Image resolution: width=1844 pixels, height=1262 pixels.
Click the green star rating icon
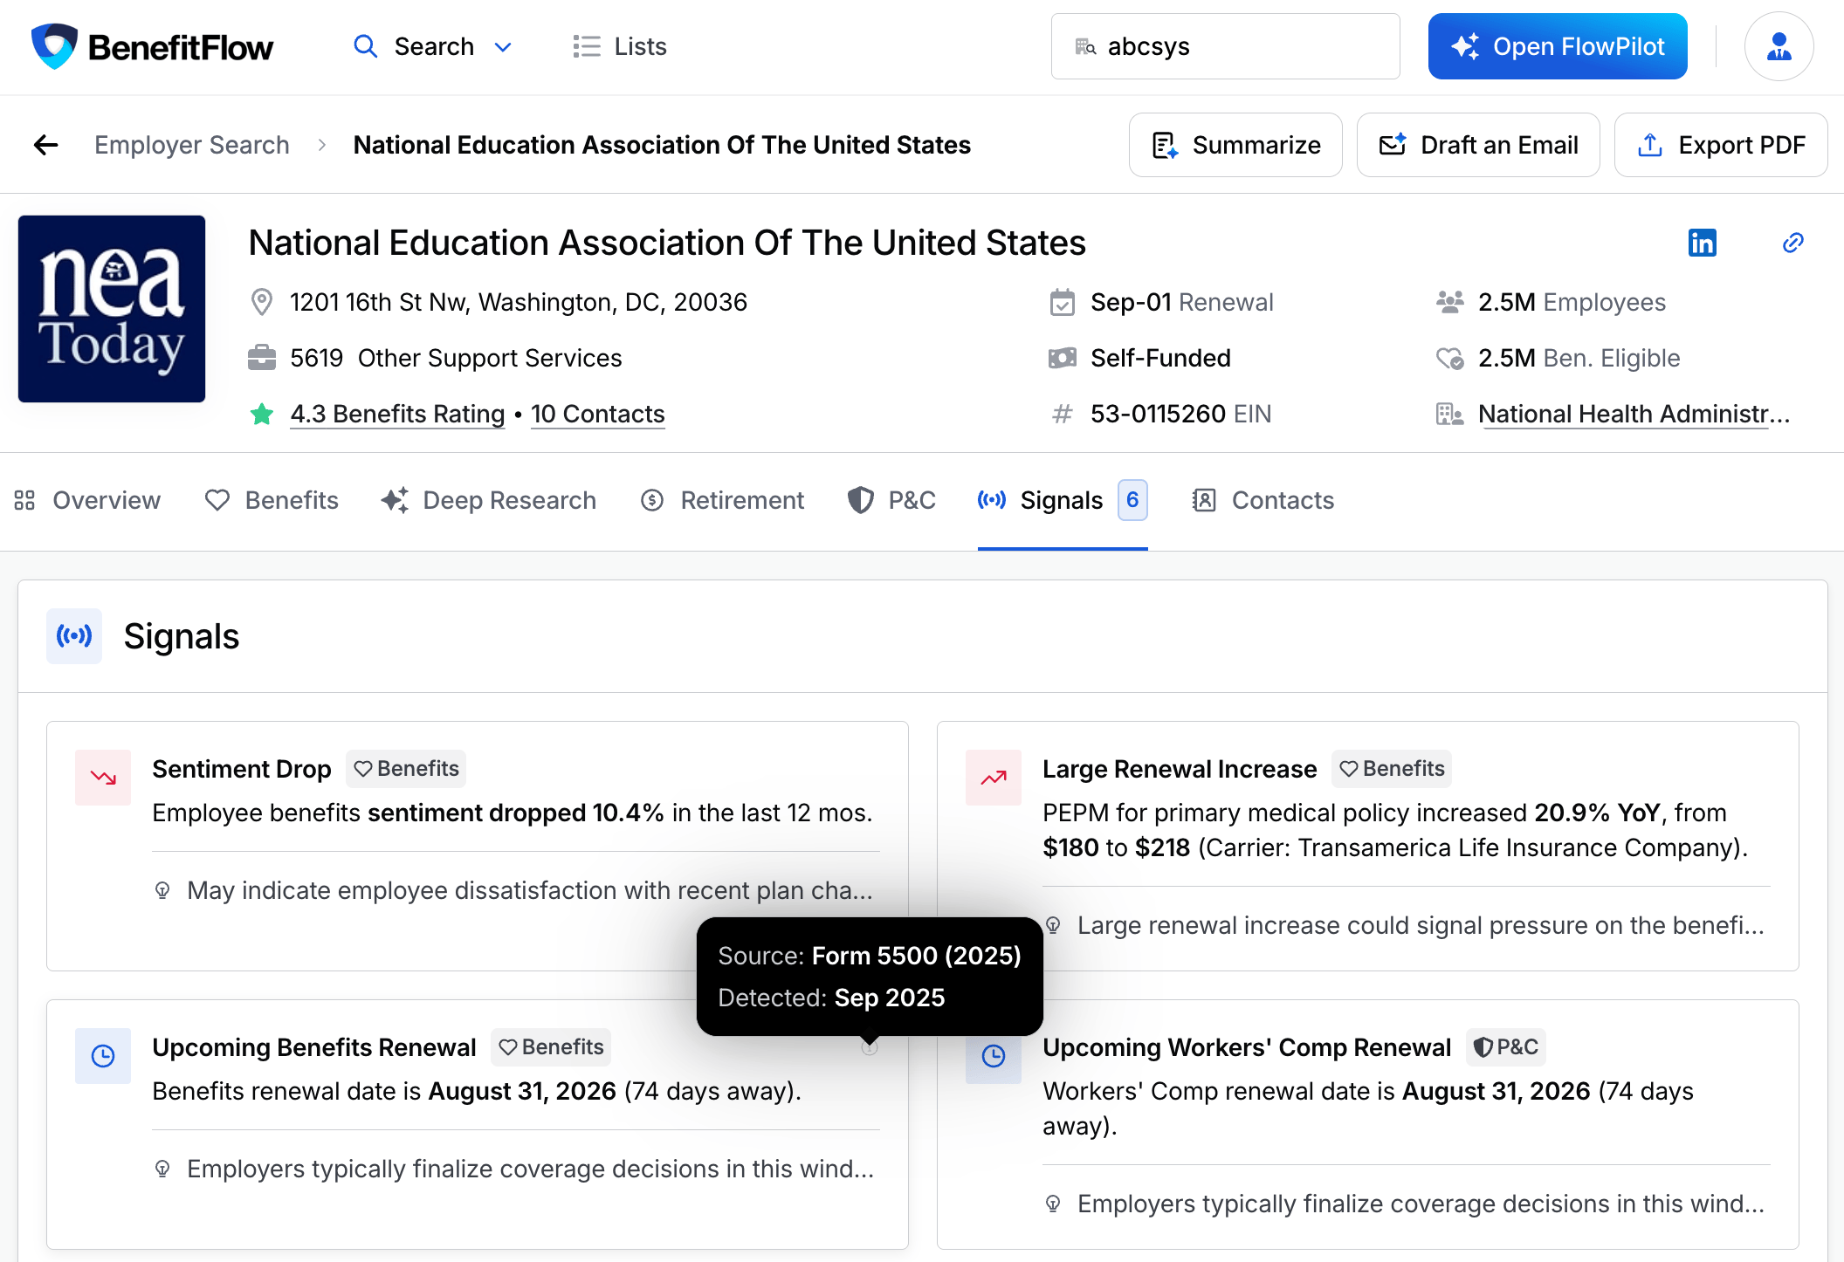coord(261,414)
